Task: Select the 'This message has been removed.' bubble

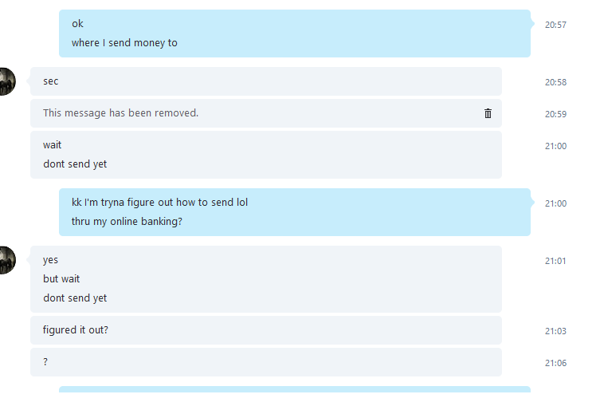Action: tap(266, 113)
